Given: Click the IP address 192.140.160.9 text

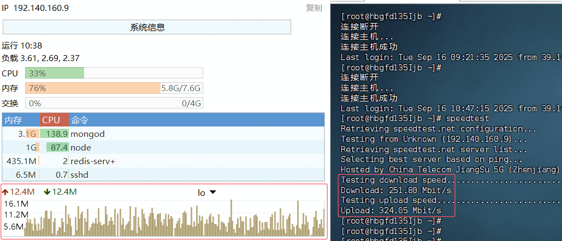Looking at the screenshot, I should 41,8.
